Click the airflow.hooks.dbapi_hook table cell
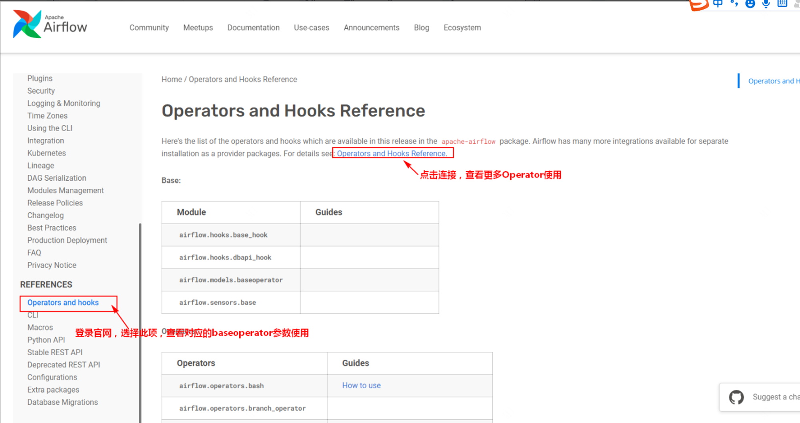Screen dimensions: 800x423 [x=231, y=257]
